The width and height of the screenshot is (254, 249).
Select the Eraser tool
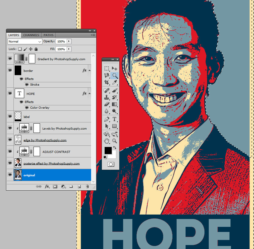(x=107, y=104)
